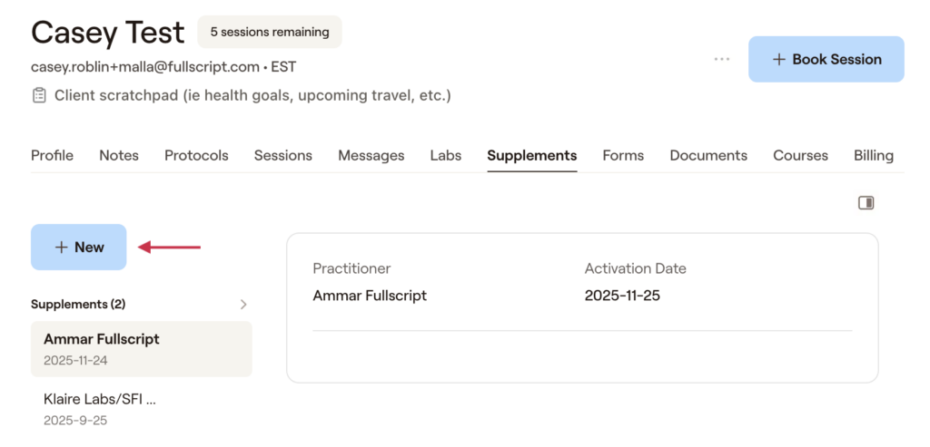Click the Book Session button
This screenshot has width=930, height=447.
pyautogui.click(x=826, y=59)
